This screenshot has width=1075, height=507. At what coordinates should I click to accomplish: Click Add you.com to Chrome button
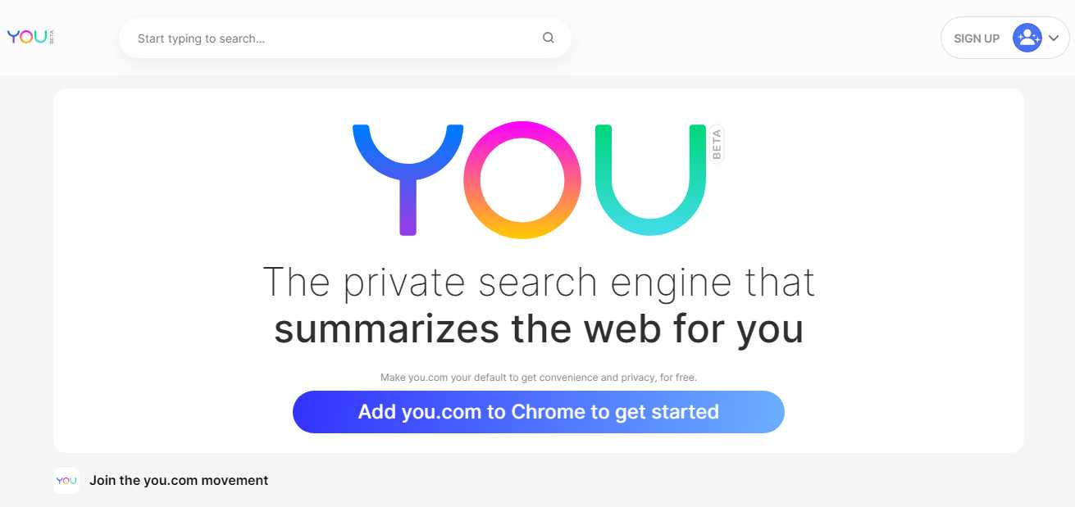(x=538, y=411)
